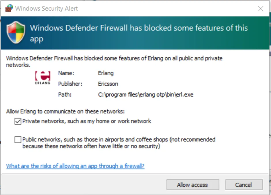Click the Private networks label text

click(x=87, y=121)
